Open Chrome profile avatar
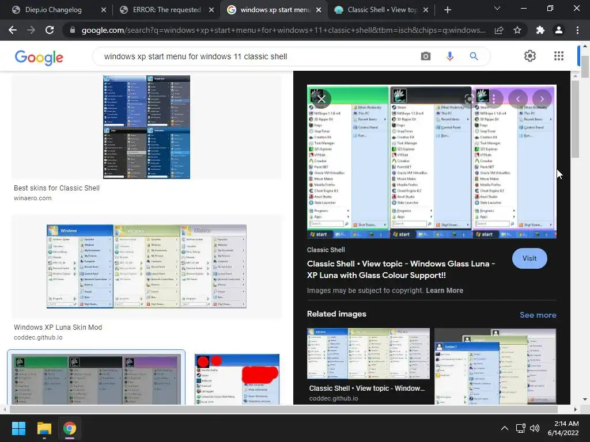The height and width of the screenshot is (442, 590). click(x=559, y=30)
